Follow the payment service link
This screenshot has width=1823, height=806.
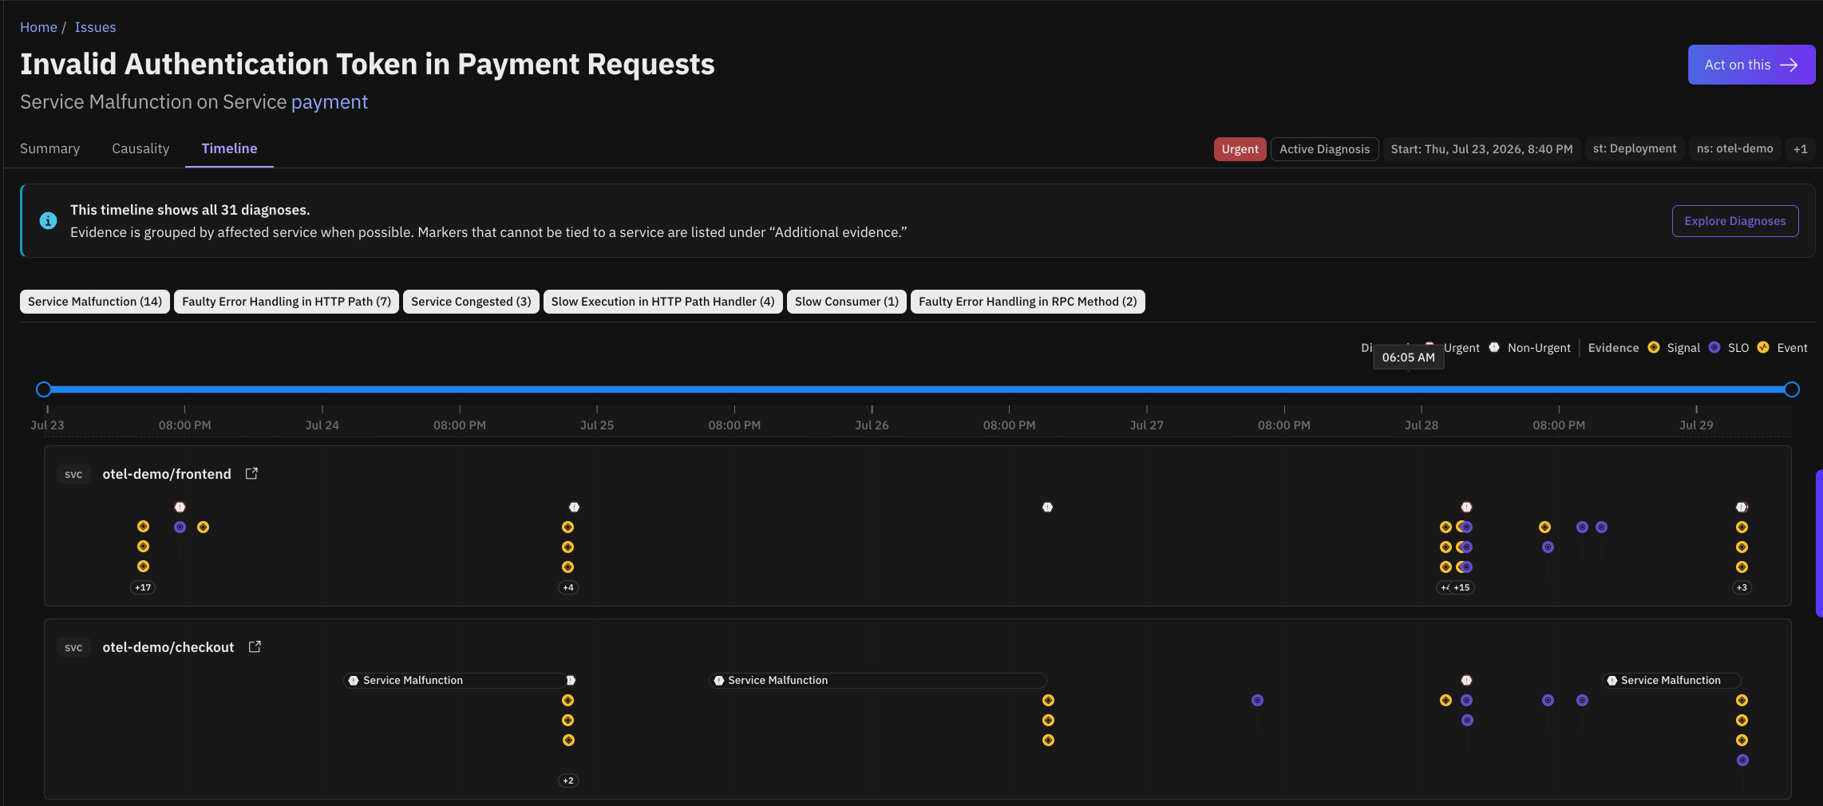pos(330,102)
